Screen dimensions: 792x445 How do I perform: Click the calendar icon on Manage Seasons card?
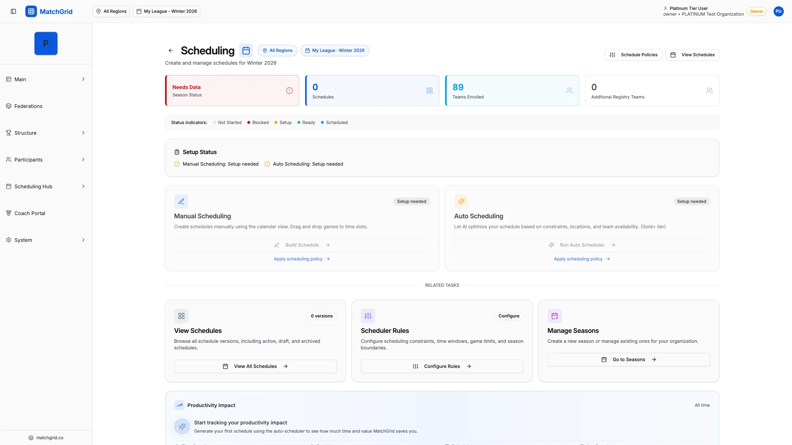(555, 316)
